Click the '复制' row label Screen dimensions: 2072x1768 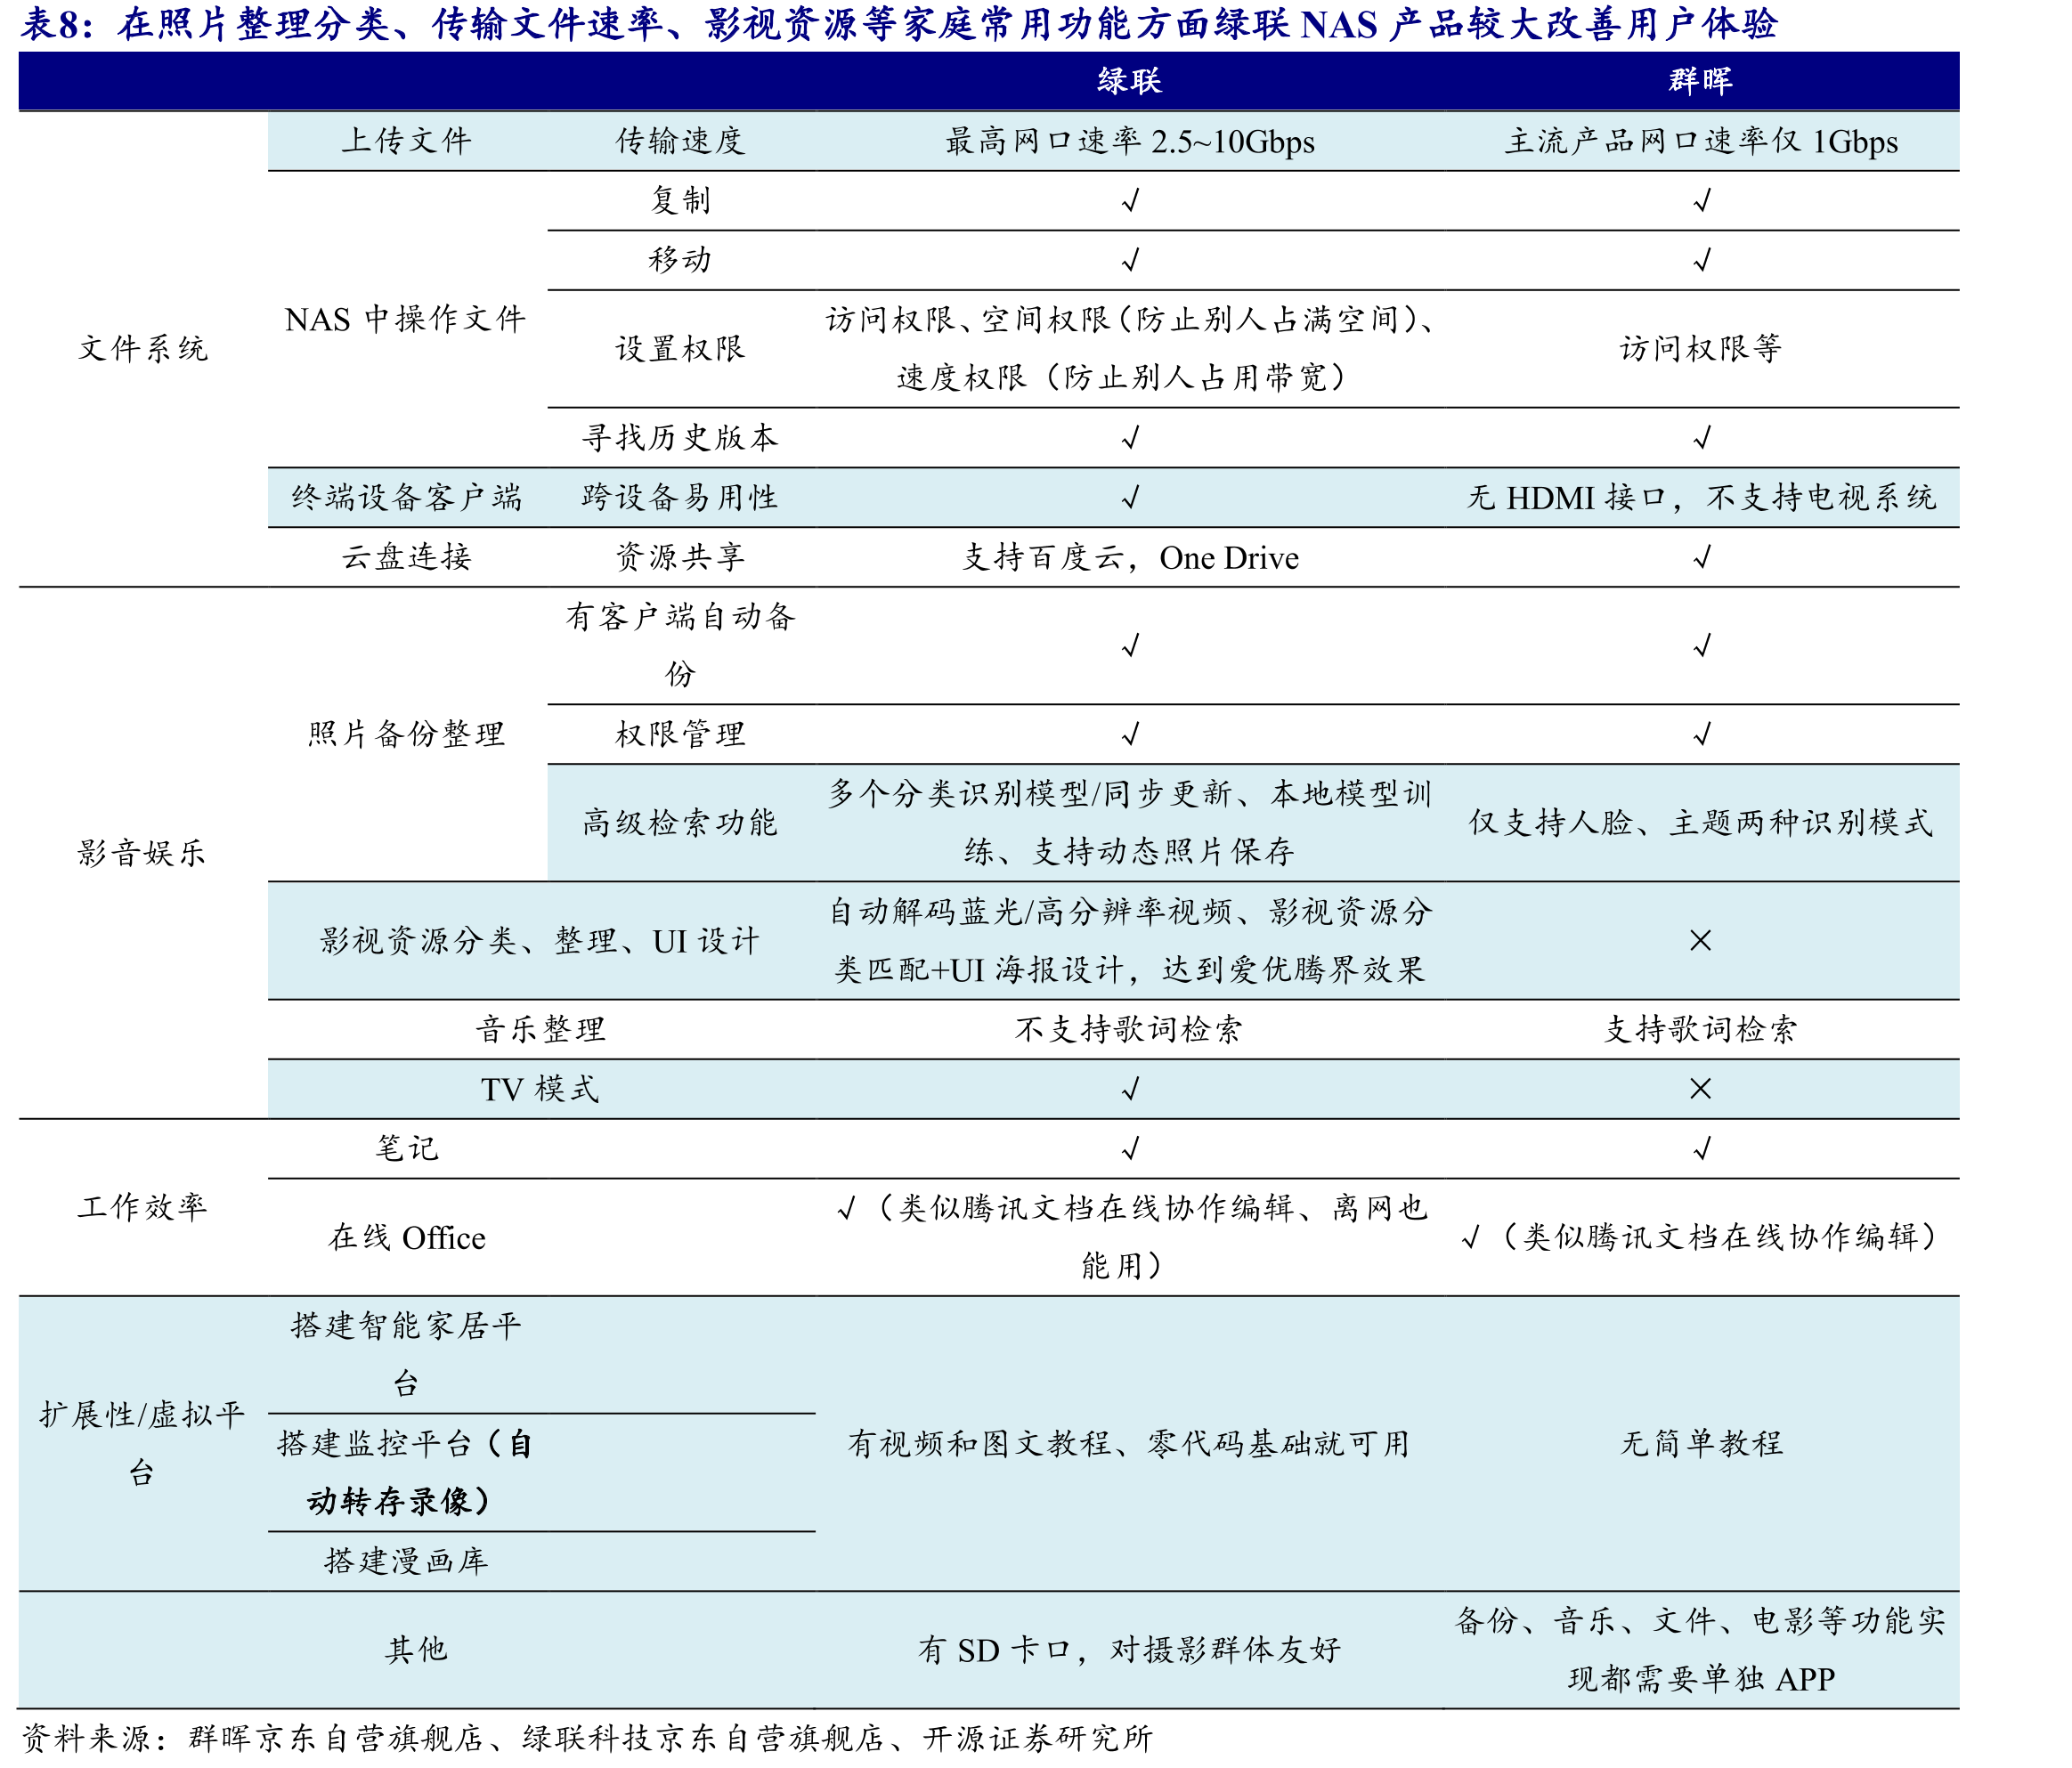[x=680, y=200]
